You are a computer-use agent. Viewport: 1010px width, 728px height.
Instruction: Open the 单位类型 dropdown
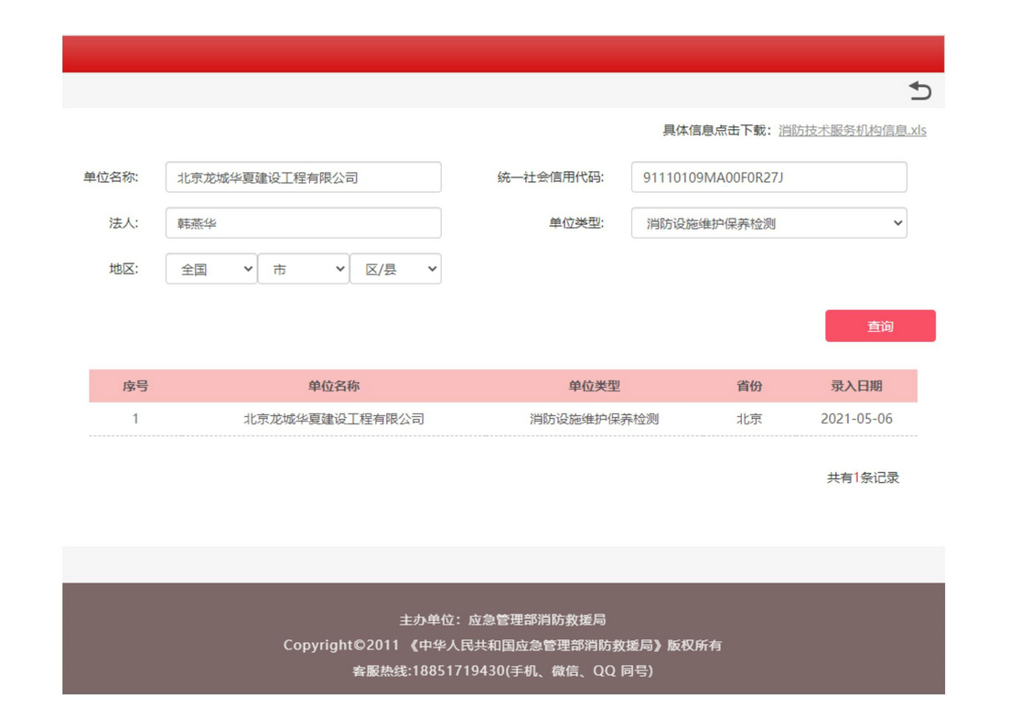click(768, 223)
